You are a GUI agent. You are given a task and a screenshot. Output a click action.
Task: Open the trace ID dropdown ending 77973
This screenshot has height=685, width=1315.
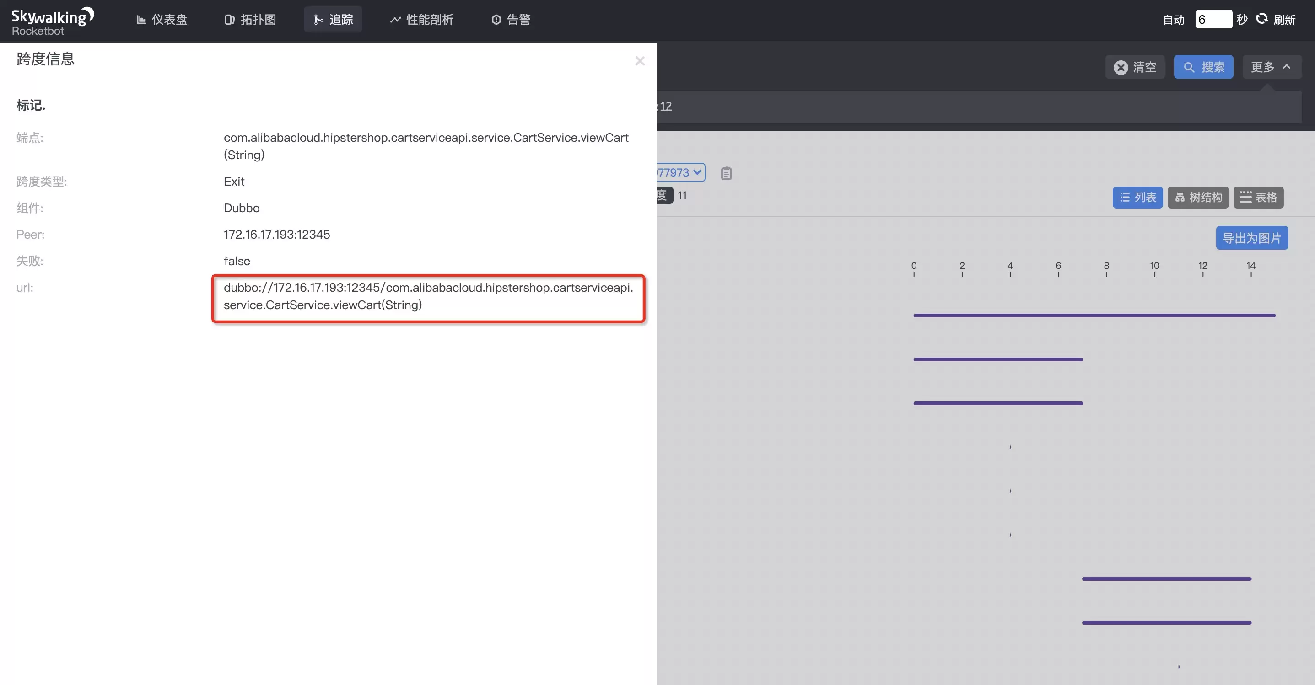(680, 172)
